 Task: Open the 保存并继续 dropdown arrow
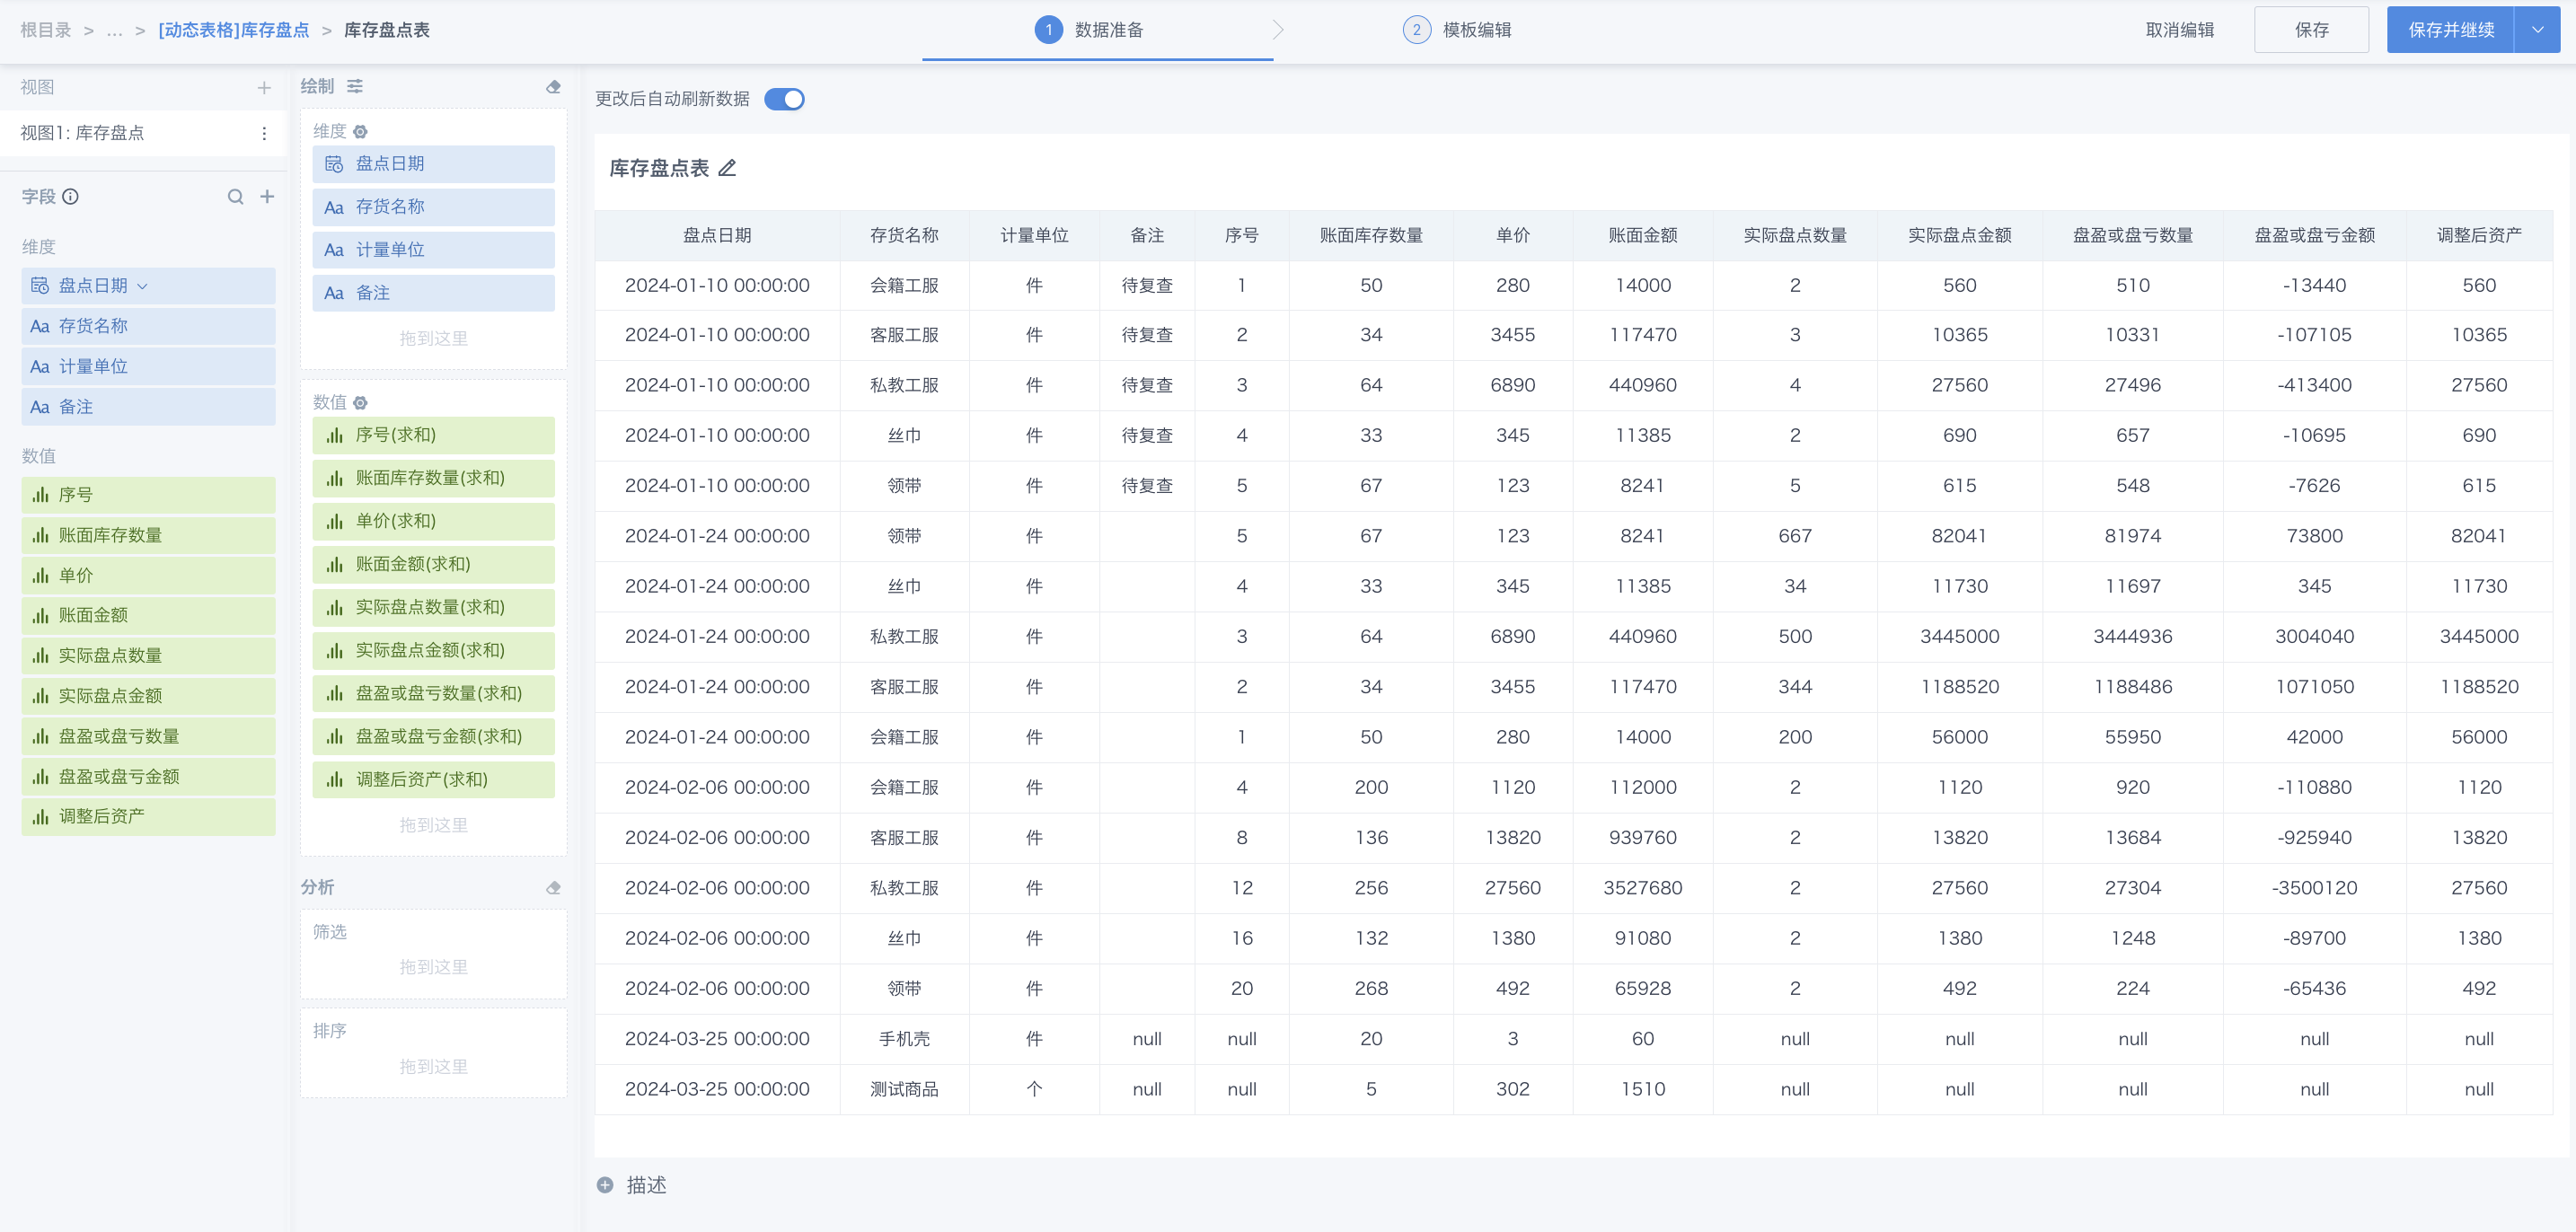click(2538, 30)
